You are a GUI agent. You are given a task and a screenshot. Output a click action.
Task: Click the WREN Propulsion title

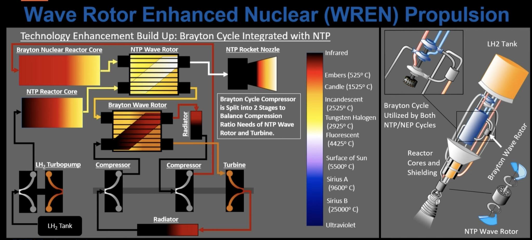point(265,14)
